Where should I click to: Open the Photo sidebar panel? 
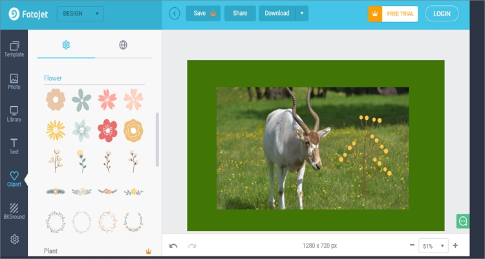pos(14,82)
